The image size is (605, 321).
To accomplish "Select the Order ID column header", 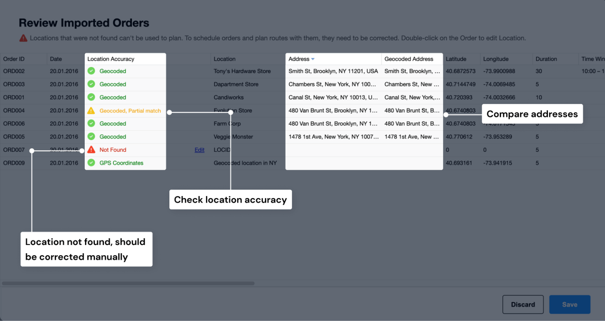I will coord(14,59).
